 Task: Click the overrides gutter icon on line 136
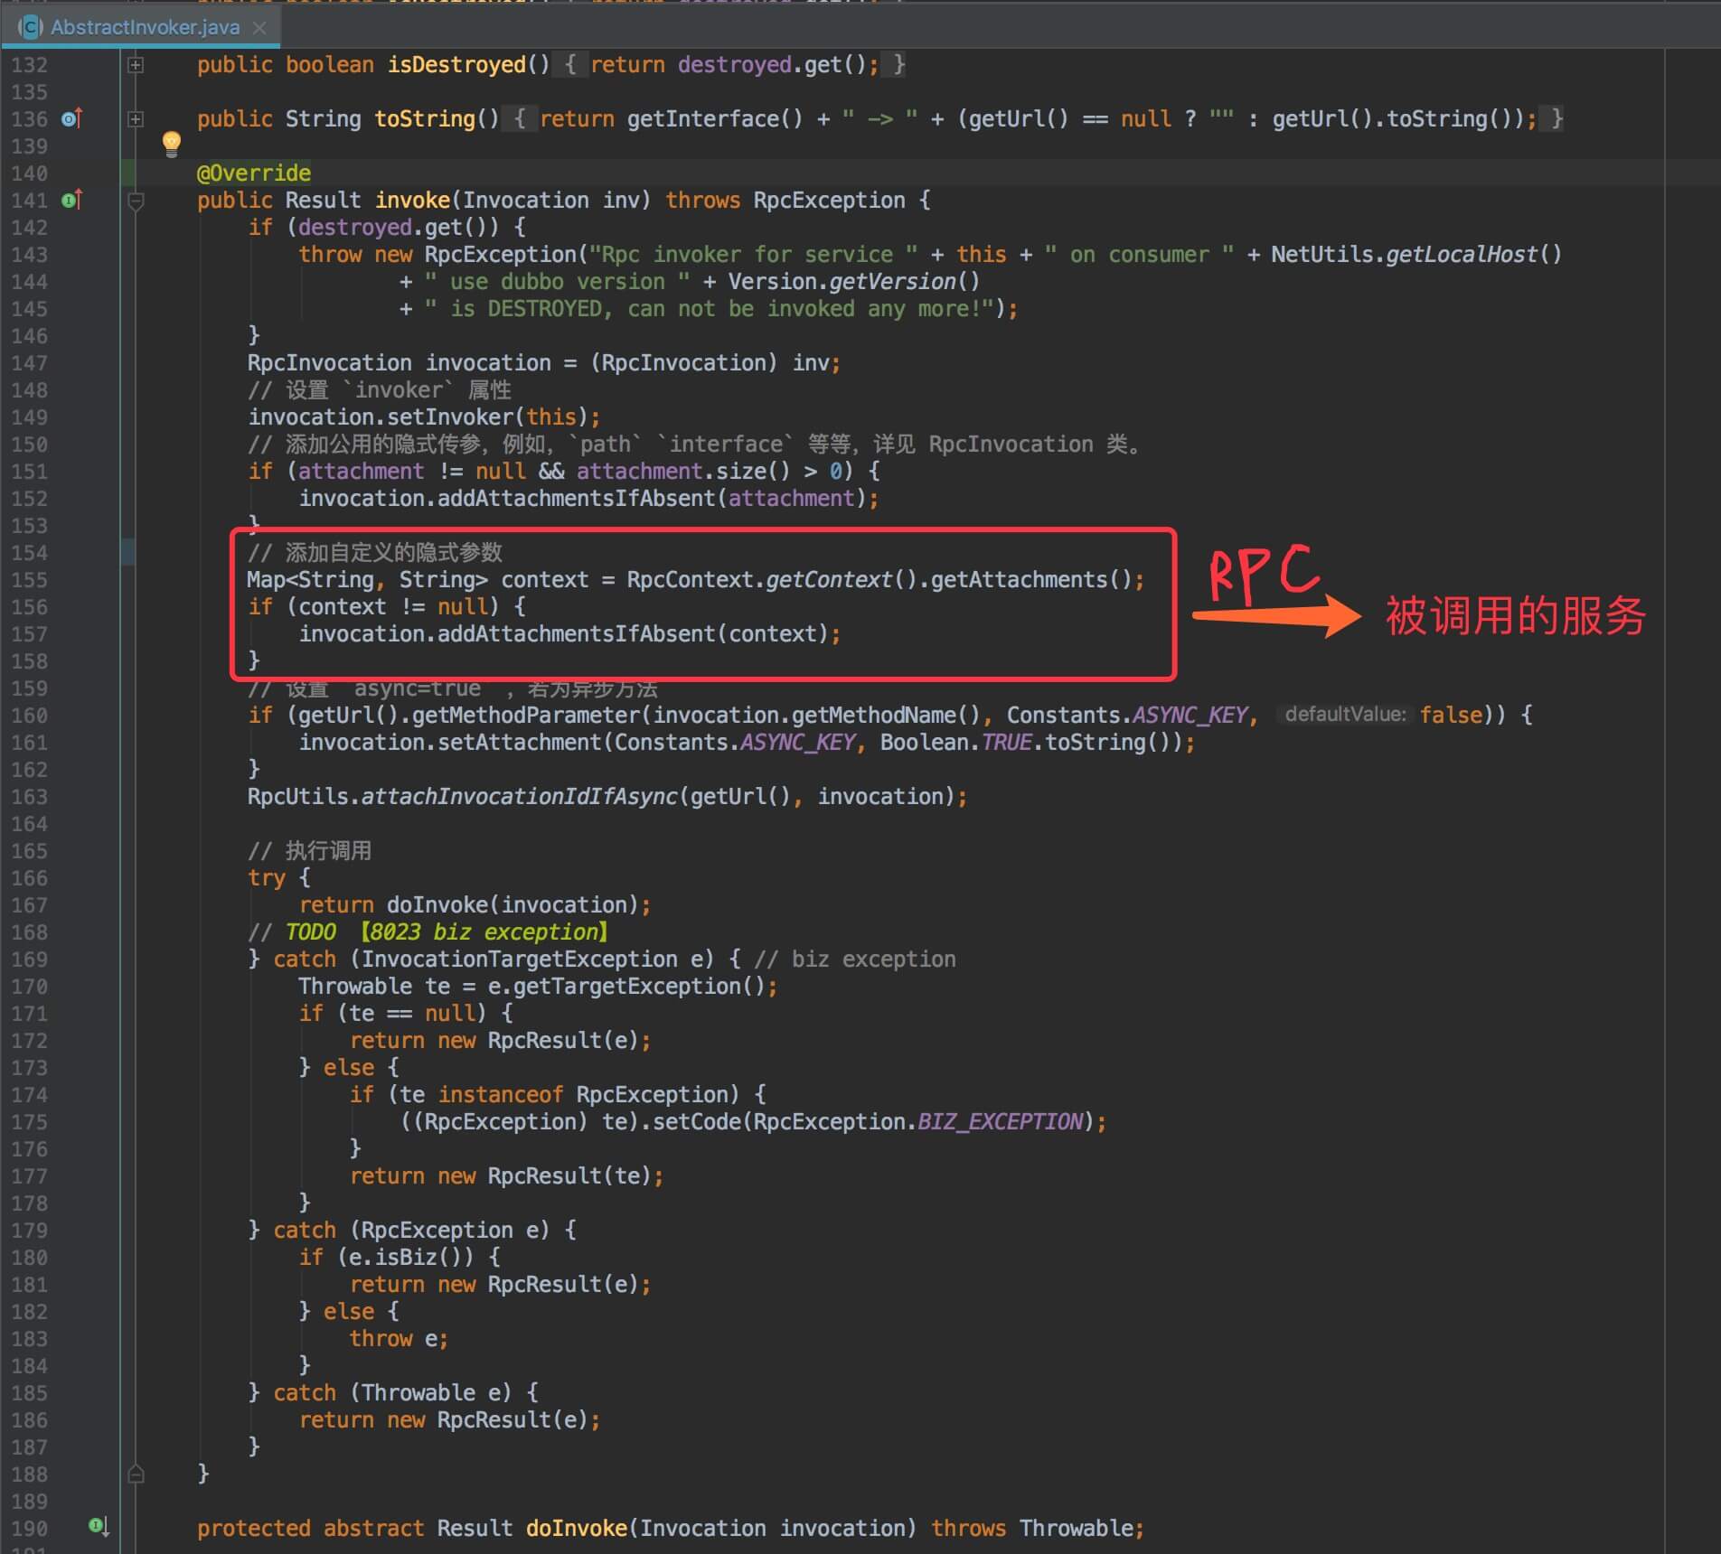[71, 118]
